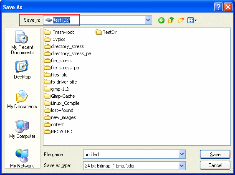Select the .xvpics folder
Viewport: 235px width, 175px height.
[55, 39]
